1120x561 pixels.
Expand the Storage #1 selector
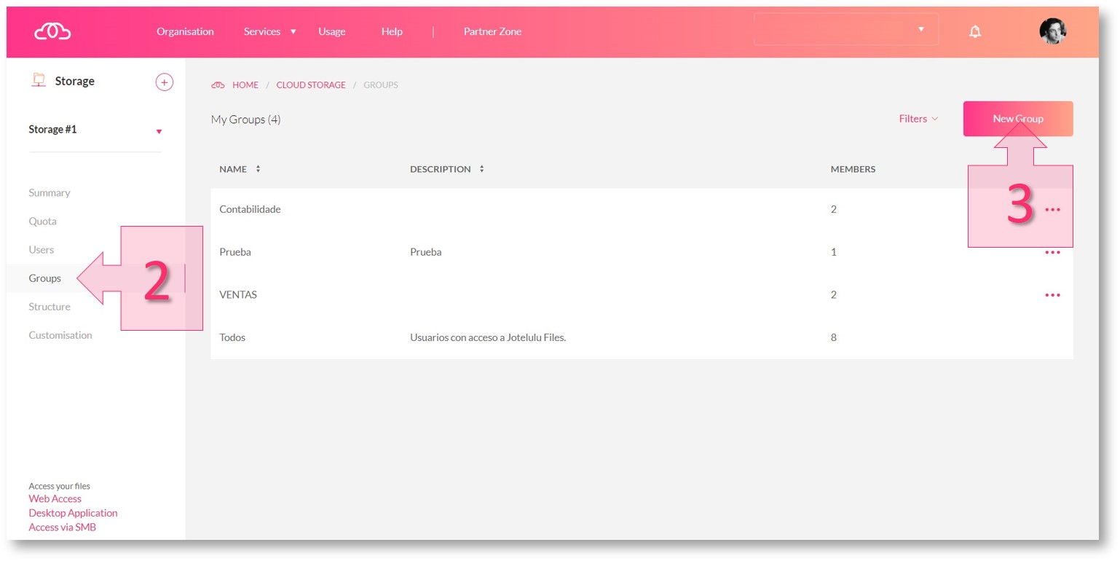(159, 131)
